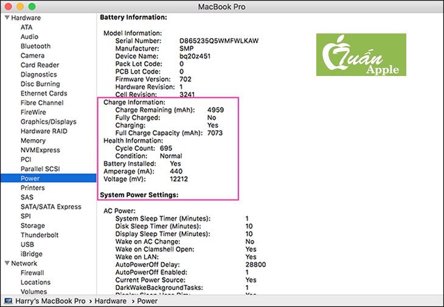Click the laptop icon in path bar
Viewport: 444px width, 307px height.
[8, 301]
